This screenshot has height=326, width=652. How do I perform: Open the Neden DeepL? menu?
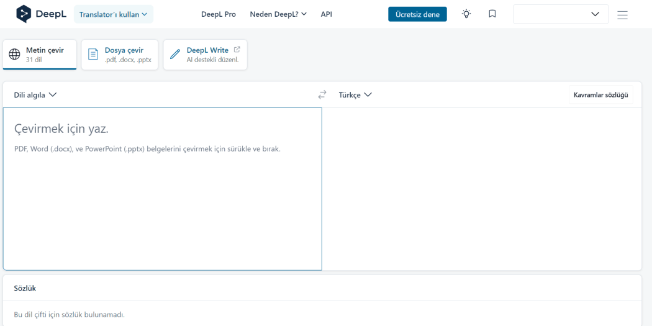coord(278,14)
